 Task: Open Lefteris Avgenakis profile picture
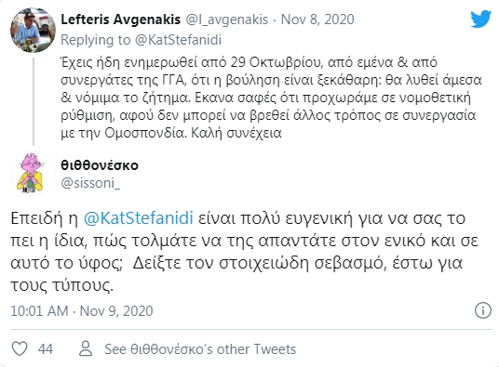click(x=34, y=30)
